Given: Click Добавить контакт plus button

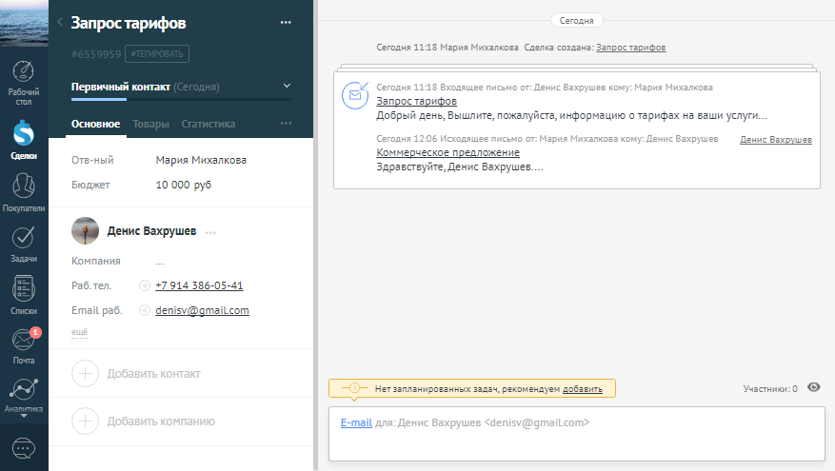Looking at the screenshot, I should pyautogui.click(x=86, y=374).
